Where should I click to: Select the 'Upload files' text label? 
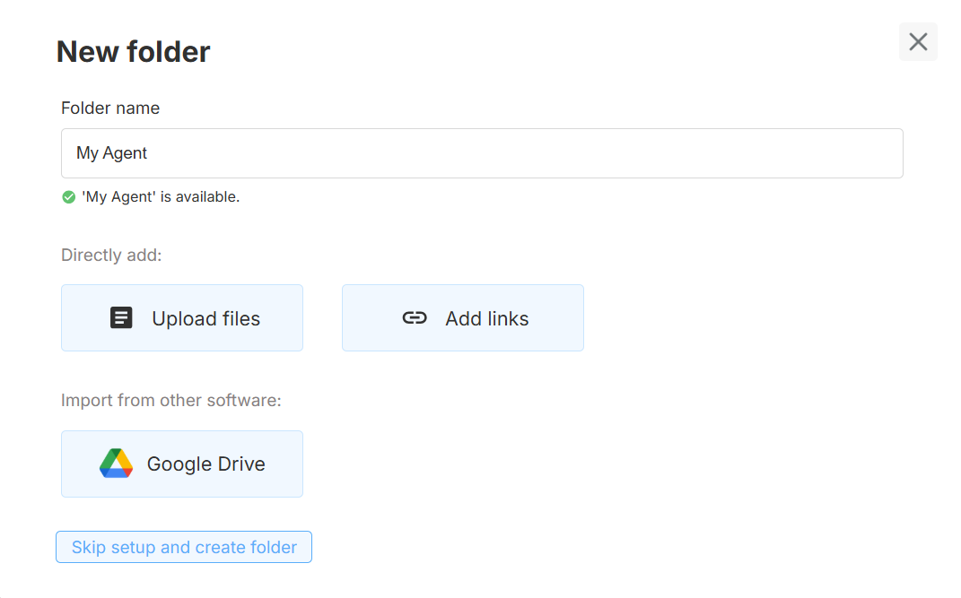(x=205, y=319)
